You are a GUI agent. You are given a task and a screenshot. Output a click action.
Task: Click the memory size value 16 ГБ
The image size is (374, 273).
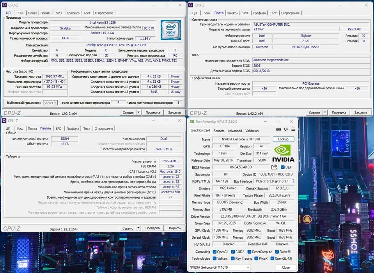[x=65, y=144]
